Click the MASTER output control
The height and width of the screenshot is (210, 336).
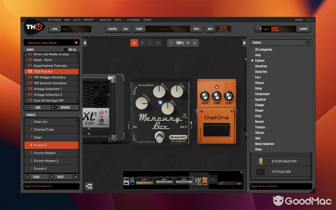(x=112, y=29)
